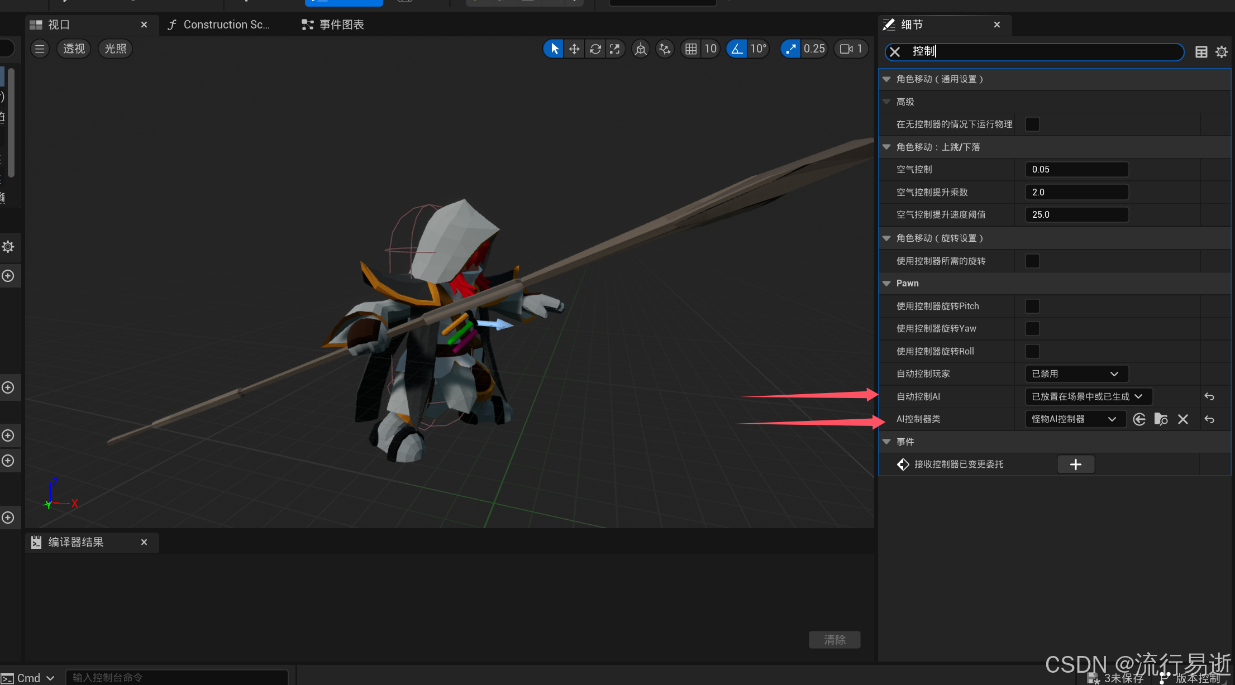
Task: Click camera speed icon
Action: 846,49
